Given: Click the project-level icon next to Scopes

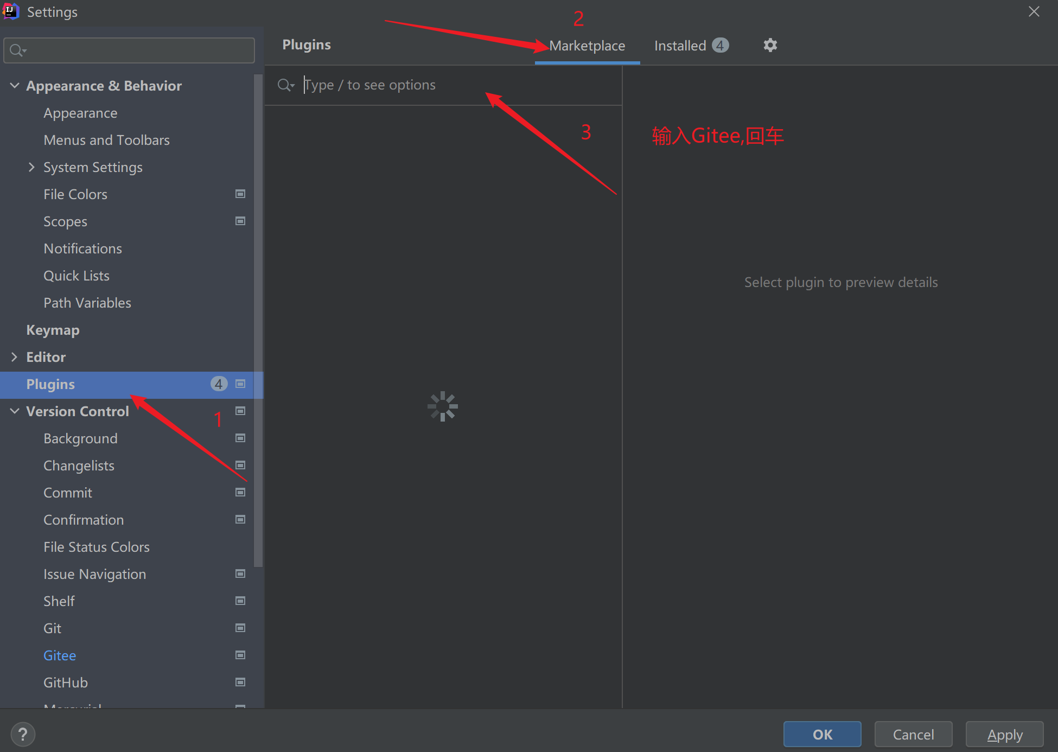Looking at the screenshot, I should tap(240, 221).
